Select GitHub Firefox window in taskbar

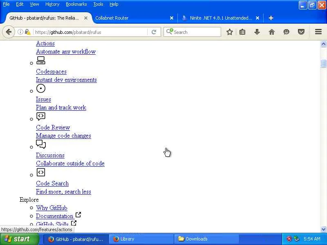pyautogui.click(x=76, y=239)
